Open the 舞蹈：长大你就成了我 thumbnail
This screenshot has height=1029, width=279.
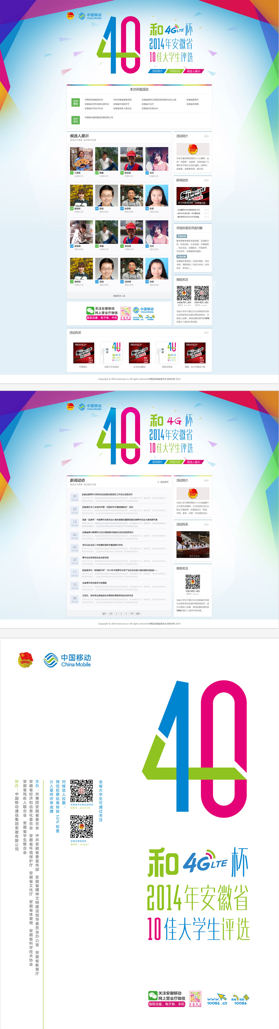tap(195, 353)
